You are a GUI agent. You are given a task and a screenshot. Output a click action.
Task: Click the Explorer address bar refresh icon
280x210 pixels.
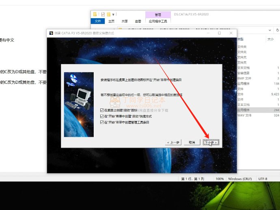[x=278, y=30]
